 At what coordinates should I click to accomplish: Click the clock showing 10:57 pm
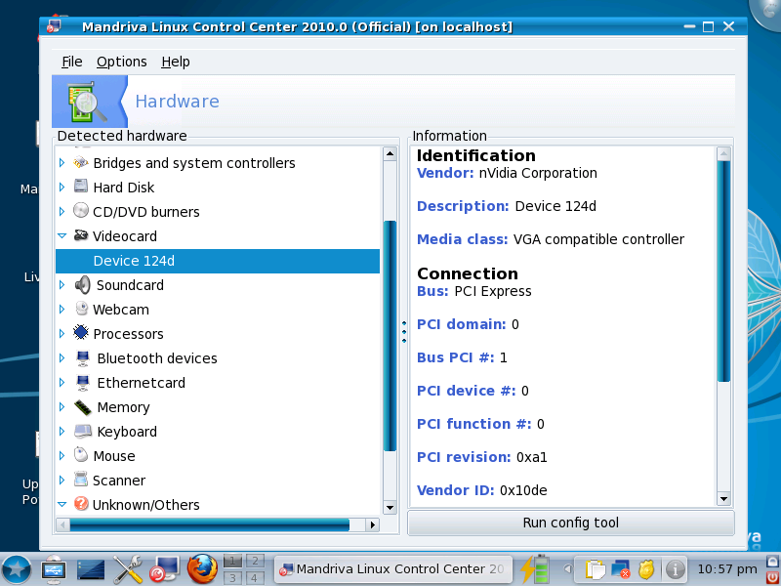coord(726,569)
